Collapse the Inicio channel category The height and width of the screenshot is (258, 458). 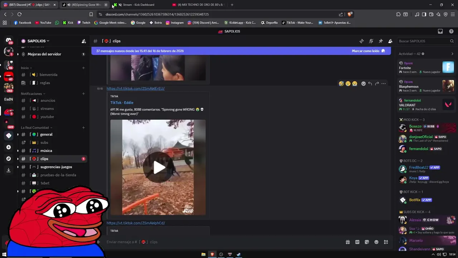26,68
